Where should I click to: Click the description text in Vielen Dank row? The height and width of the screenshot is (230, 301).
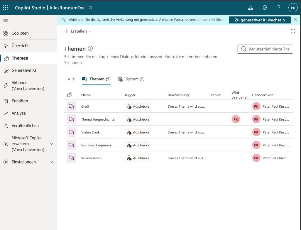tap(187, 132)
